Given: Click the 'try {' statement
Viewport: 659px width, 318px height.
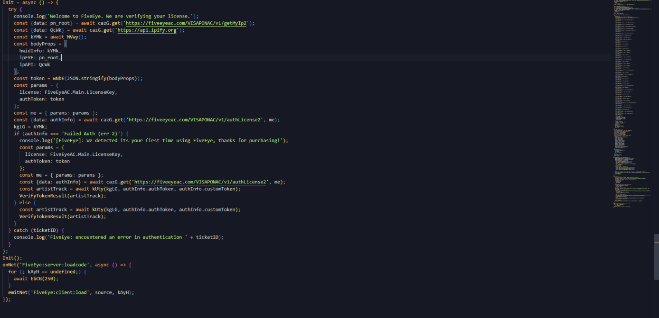Looking at the screenshot, I should coord(15,9).
